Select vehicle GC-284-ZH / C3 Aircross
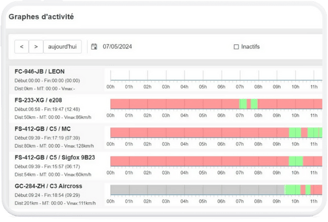The width and height of the screenshot is (328, 222). [x=49, y=186]
